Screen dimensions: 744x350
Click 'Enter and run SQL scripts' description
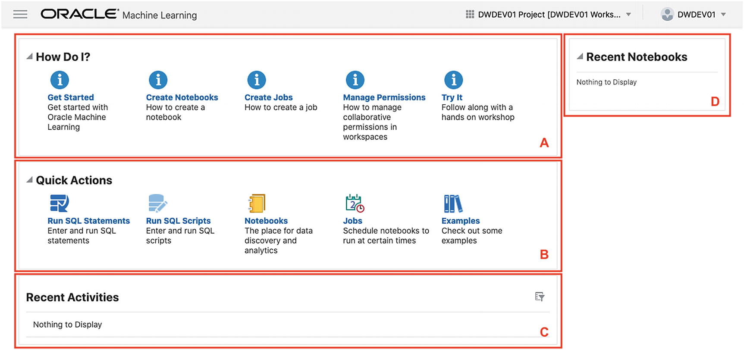(180, 236)
